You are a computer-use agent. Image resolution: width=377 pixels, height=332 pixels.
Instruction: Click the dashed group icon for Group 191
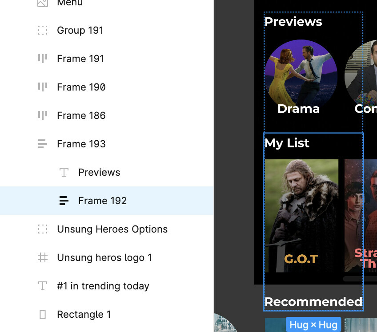[x=43, y=31]
